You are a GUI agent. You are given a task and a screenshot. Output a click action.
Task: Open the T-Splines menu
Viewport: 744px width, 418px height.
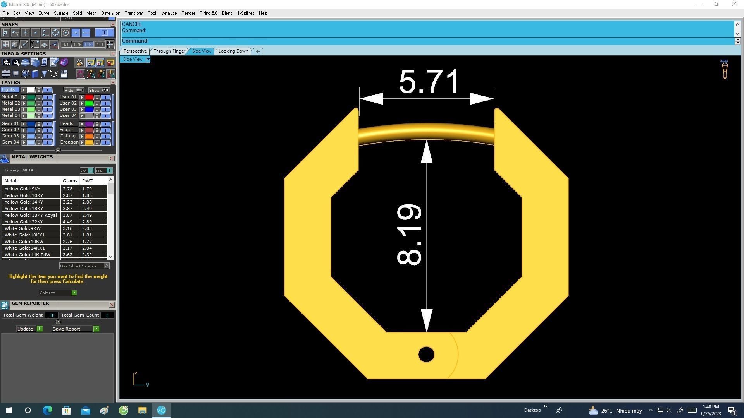pyautogui.click(x=245, y=13)
